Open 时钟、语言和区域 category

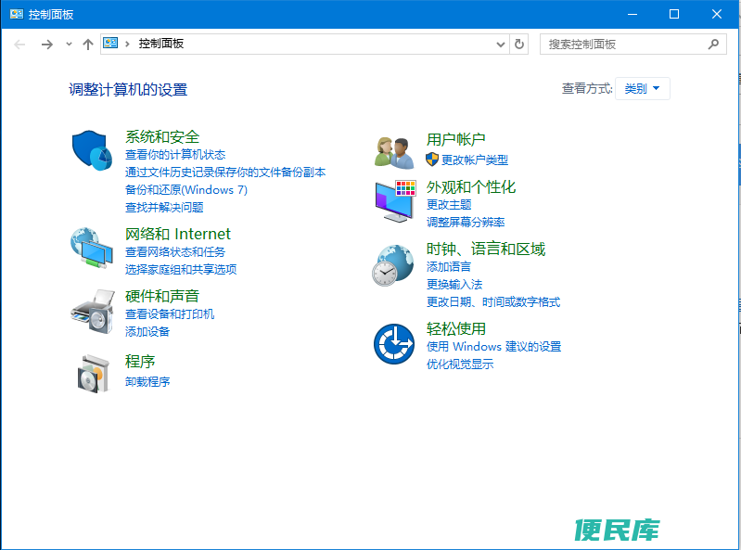pyautogui.click(x=486, y=249)
